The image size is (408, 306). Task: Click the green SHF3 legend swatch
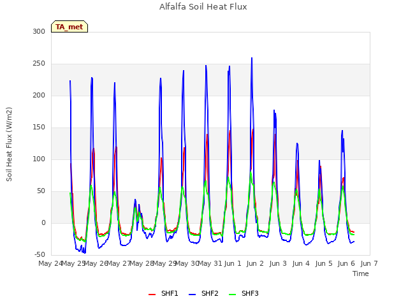click(232, 295)
